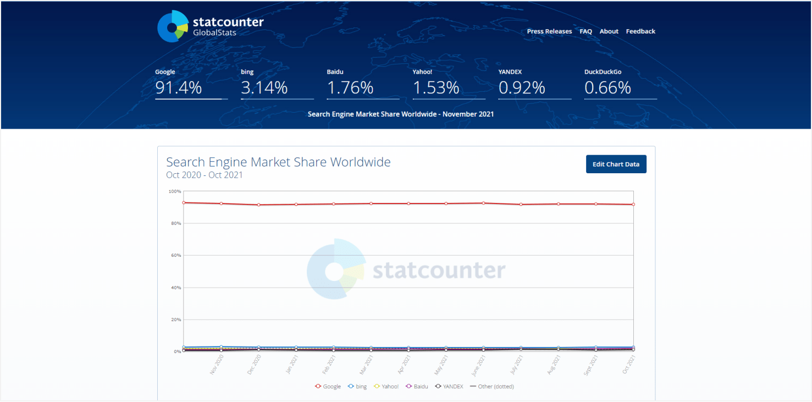812x402 pixels.
Task: Toggle the bing series in the legend
Action: point(357,387)
